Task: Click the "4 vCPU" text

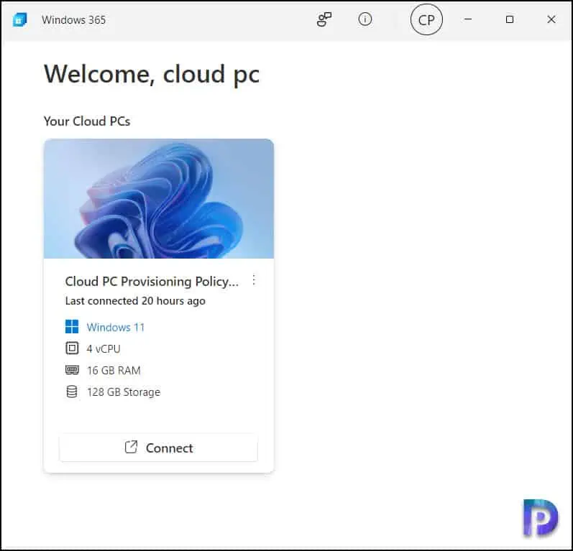Action: pos(104,348)
